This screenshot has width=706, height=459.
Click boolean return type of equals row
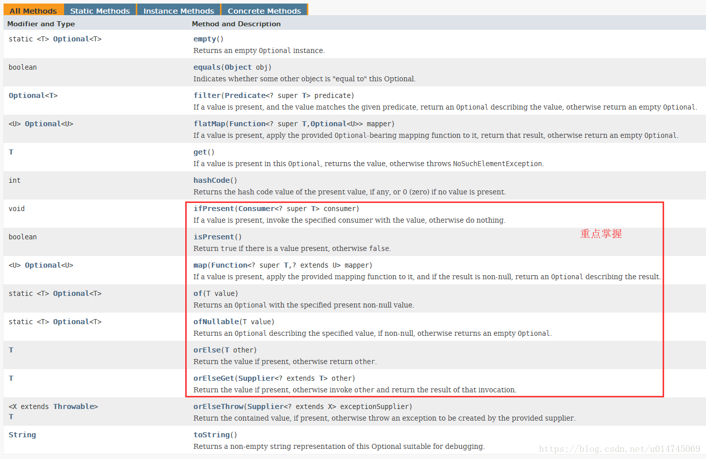click(23, 67)
